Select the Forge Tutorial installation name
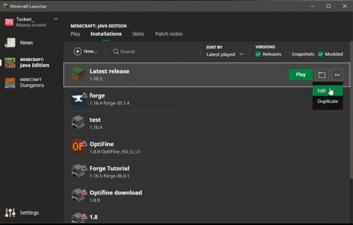 click(109, 168)
